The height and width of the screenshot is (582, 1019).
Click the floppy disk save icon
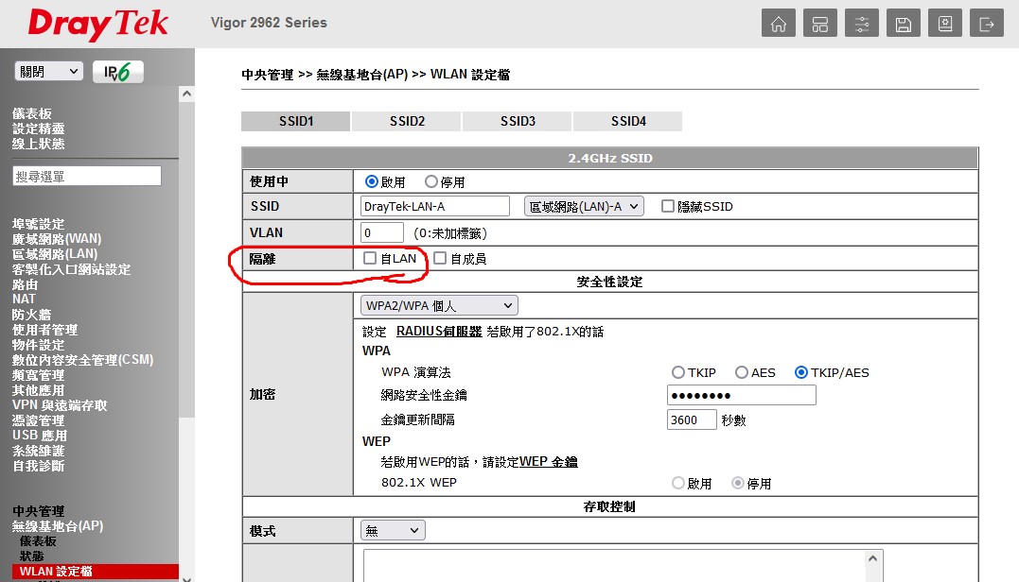(x=904, y=25)
